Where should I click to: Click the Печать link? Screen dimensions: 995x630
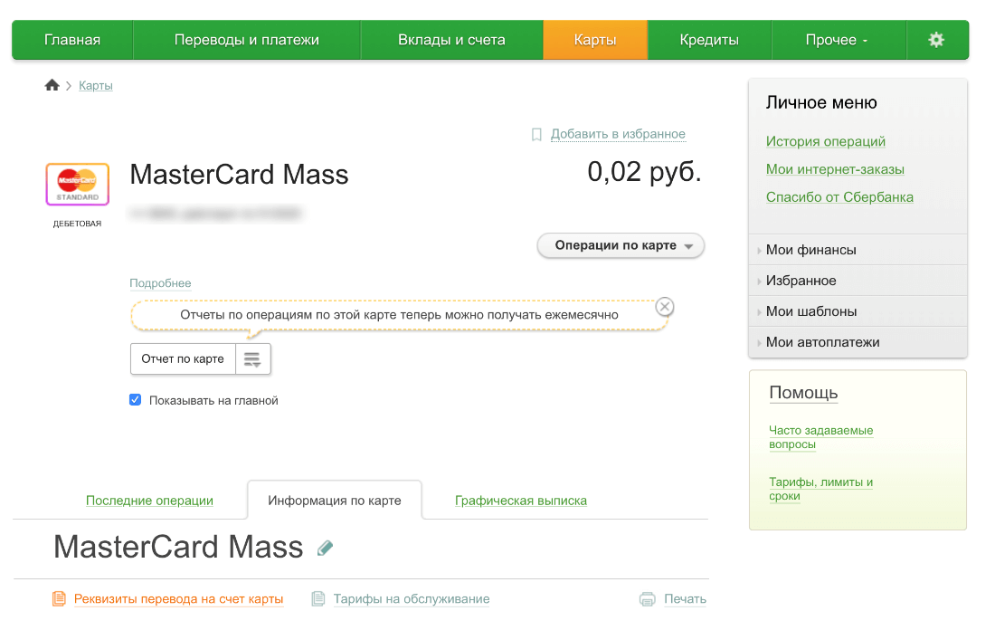click(686, 599)
